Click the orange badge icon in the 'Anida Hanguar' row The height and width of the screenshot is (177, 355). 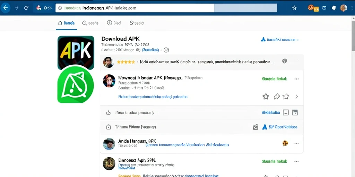click(285, 143)
